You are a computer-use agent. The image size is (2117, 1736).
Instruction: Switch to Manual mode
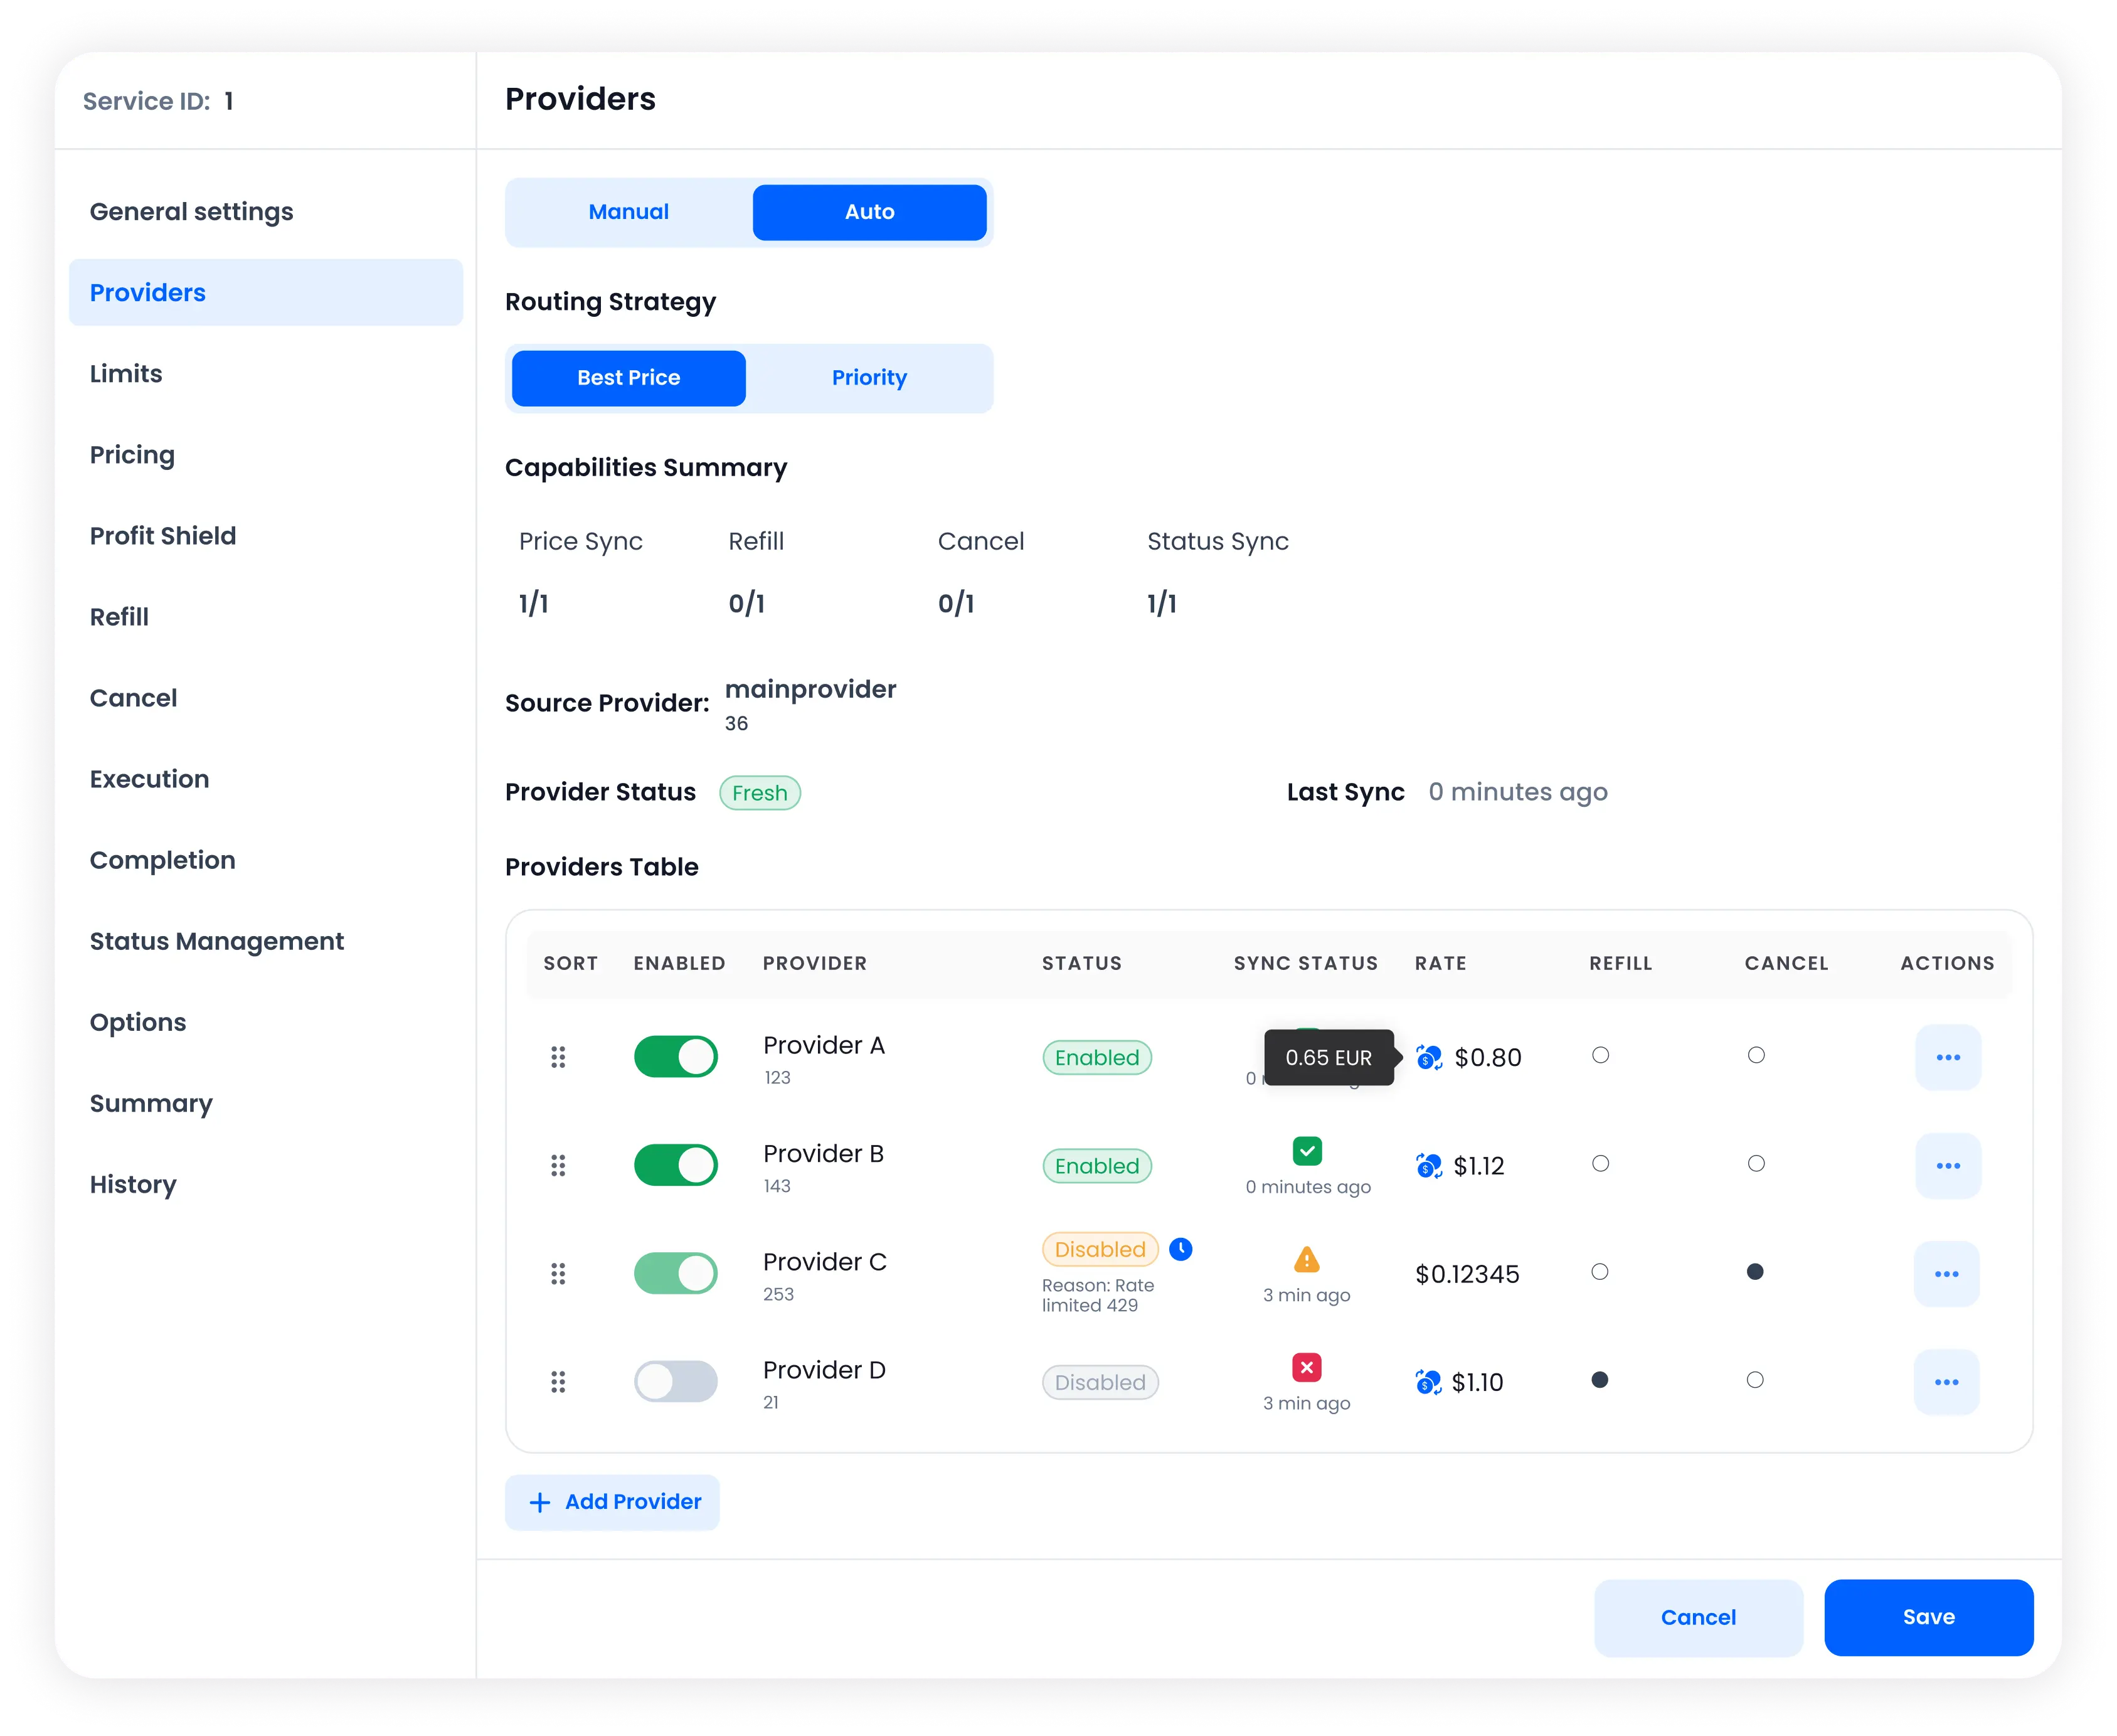click(x=629, y=212)
